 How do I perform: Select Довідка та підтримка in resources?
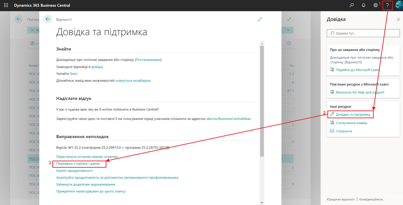tap(353, 115)
